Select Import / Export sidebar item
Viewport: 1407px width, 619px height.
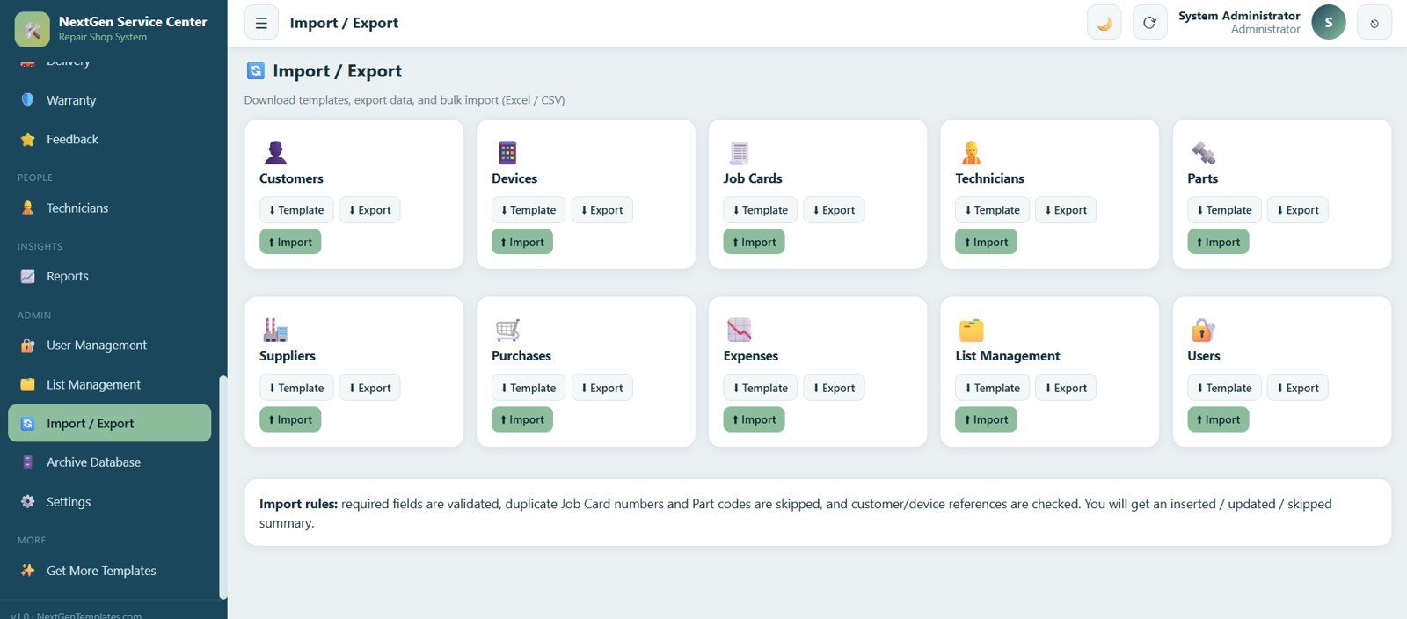tap(109, 423)
